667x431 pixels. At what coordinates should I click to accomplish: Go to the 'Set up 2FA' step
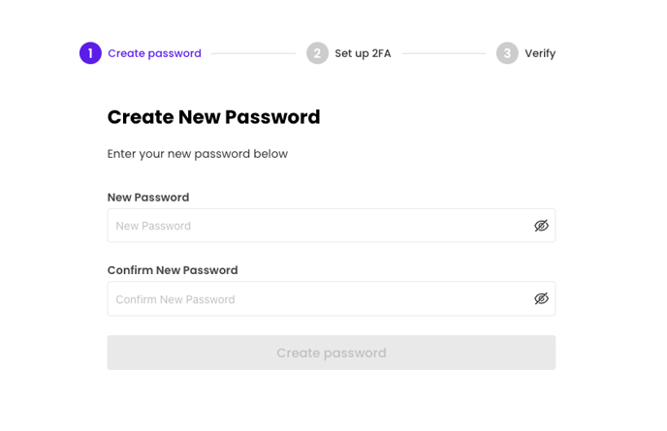[x=363, y=53]
